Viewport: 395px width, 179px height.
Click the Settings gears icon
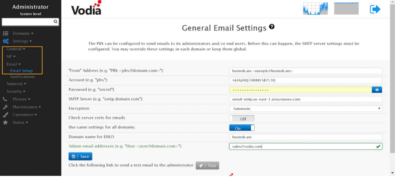click(6, 41)
